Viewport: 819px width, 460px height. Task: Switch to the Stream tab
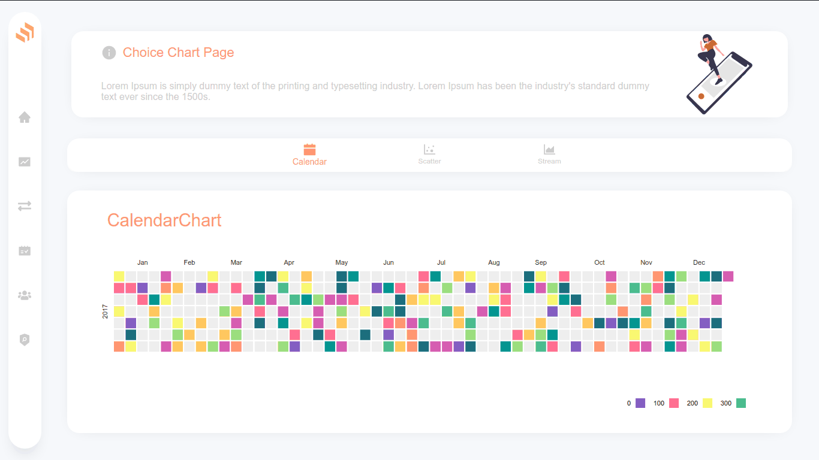coord(549,155)
